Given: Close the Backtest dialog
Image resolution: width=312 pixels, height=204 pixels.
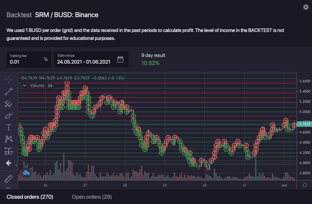Looking at the screenshot, I should click(x=306, y=7).
